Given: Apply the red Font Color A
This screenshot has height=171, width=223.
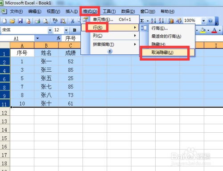Looking at the screenshot, I should [214, 30].
